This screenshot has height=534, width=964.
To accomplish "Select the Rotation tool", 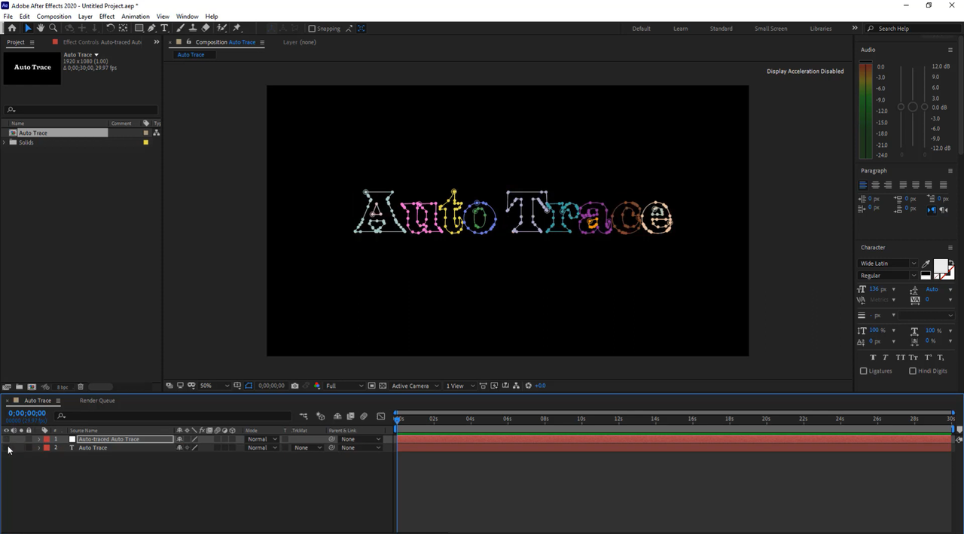I will coord(111,28).
